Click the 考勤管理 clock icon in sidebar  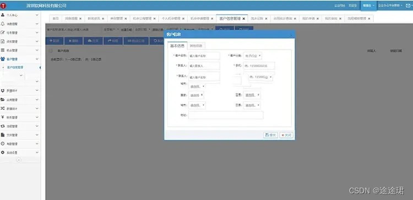pos(3,144)
